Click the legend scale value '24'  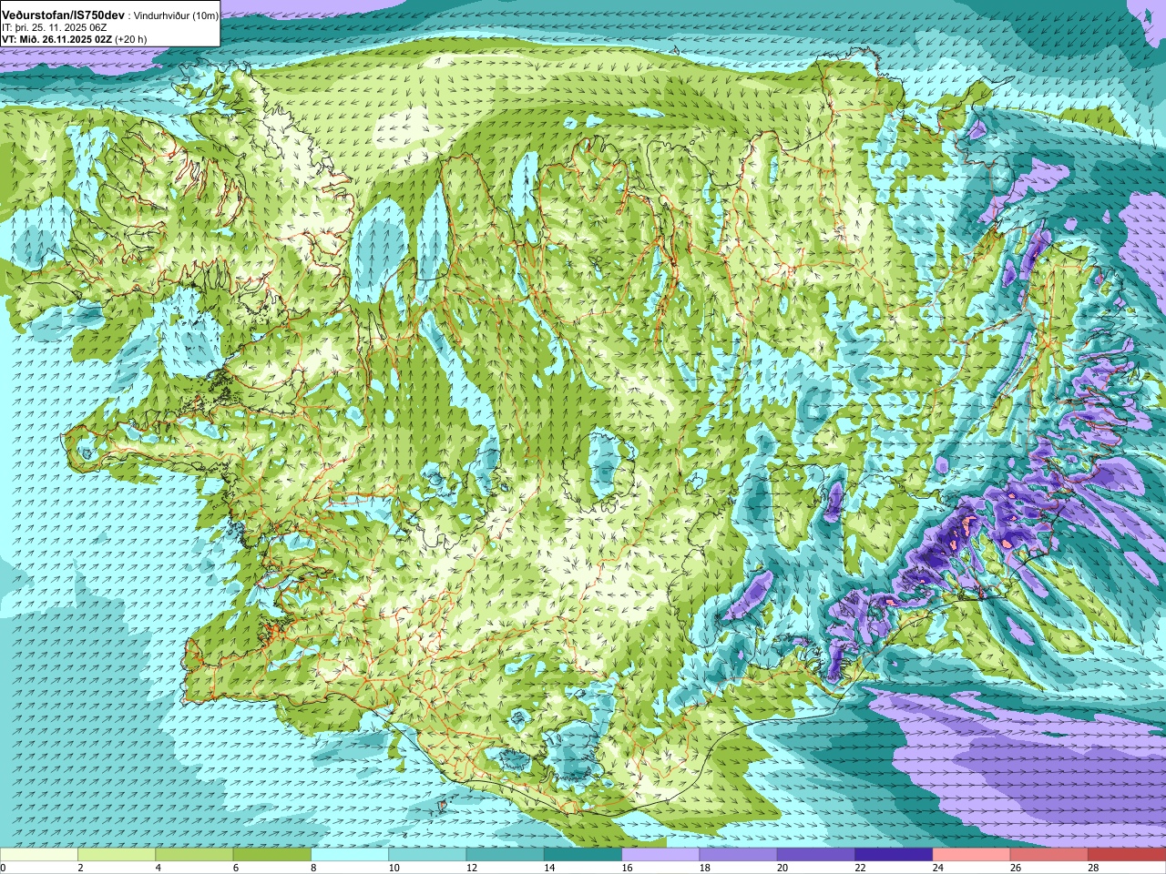click(x=938, y=868)
